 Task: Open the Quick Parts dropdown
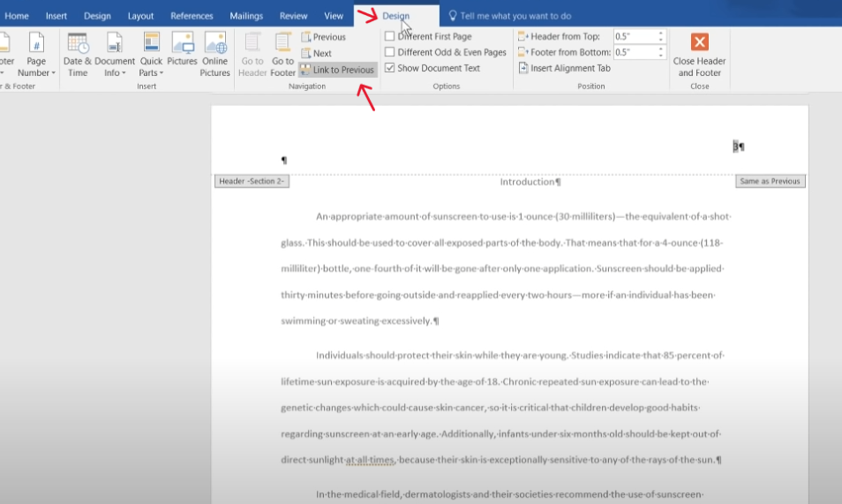tap(151, 54)
